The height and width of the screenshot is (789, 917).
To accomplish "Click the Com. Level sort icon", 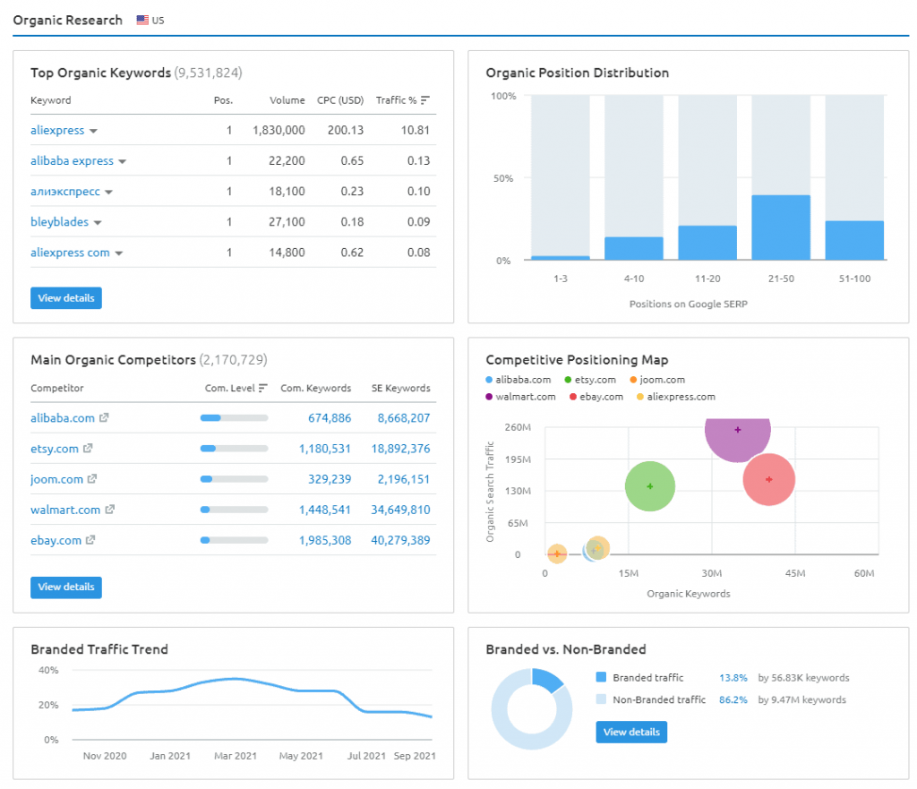I will (263, 388).
